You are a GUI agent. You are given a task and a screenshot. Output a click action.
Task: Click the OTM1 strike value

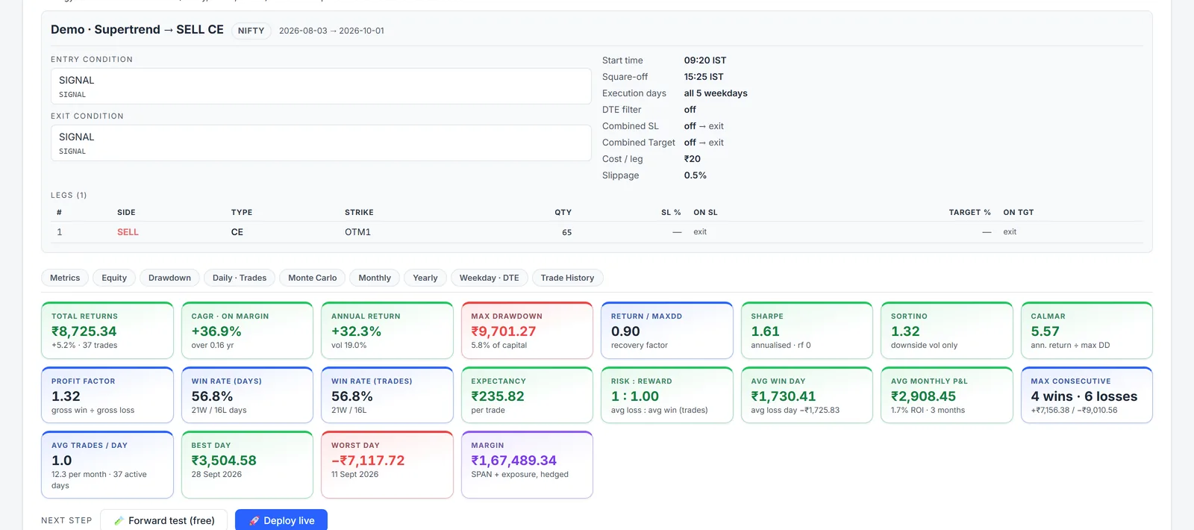(x=357, y=232)
